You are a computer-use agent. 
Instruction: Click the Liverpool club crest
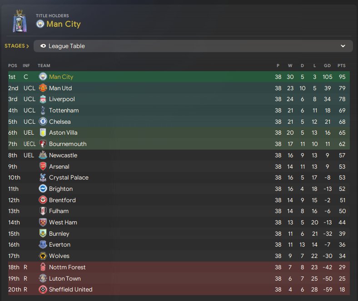tap(43, 99)
